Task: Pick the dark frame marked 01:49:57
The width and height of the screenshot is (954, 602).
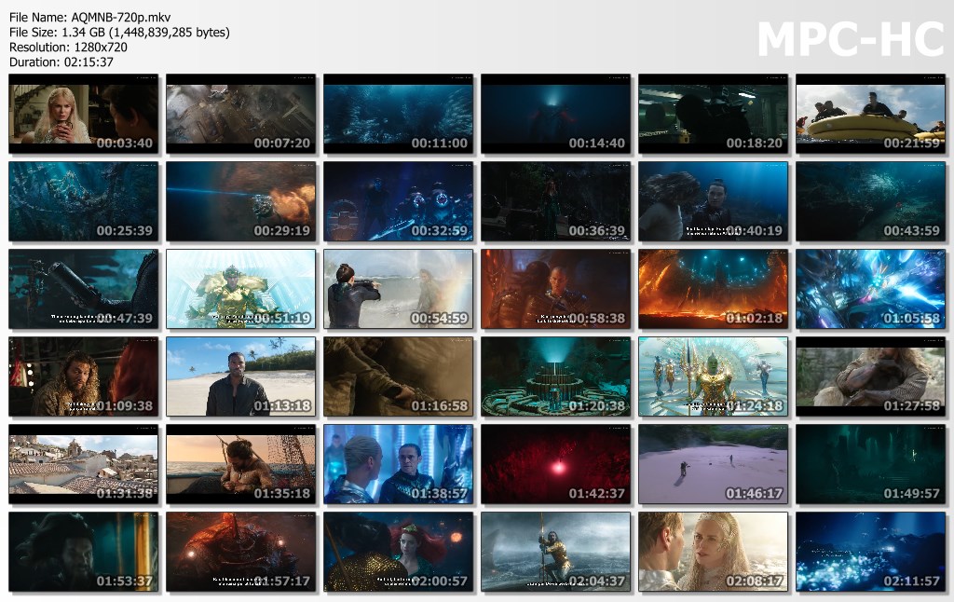Action: point(871,464)
